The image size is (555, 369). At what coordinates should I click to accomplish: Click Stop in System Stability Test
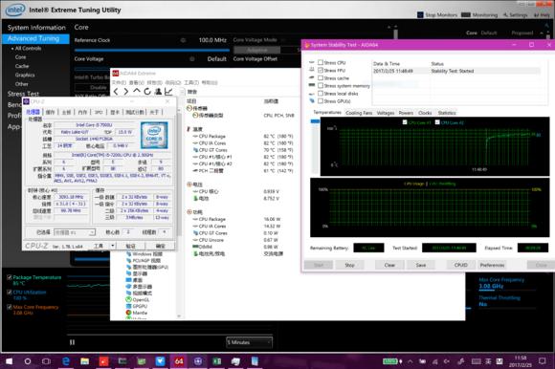coord(349,265)
